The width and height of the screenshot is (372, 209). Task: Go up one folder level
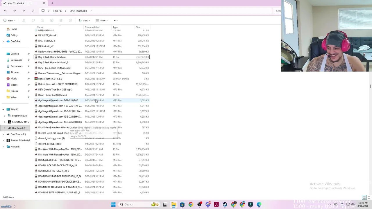tap(24, 11)
